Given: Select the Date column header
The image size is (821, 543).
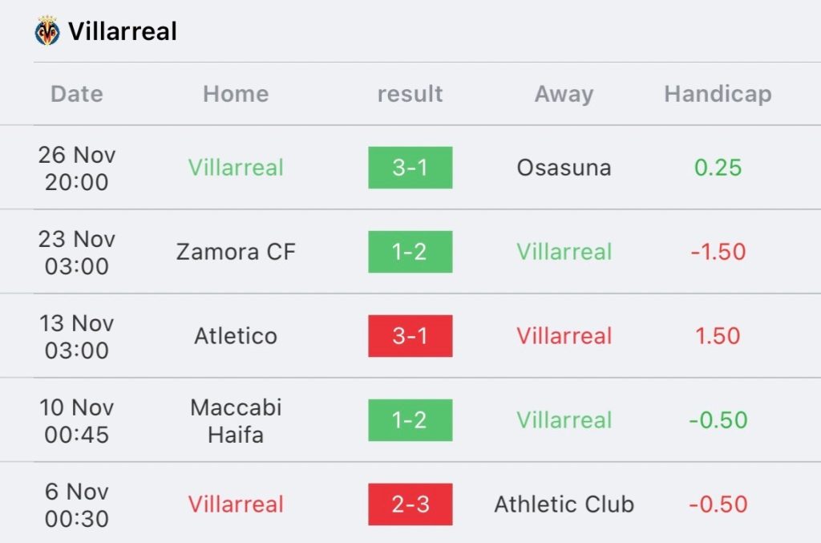Looking at the screenshot, I should click(76, 95).
